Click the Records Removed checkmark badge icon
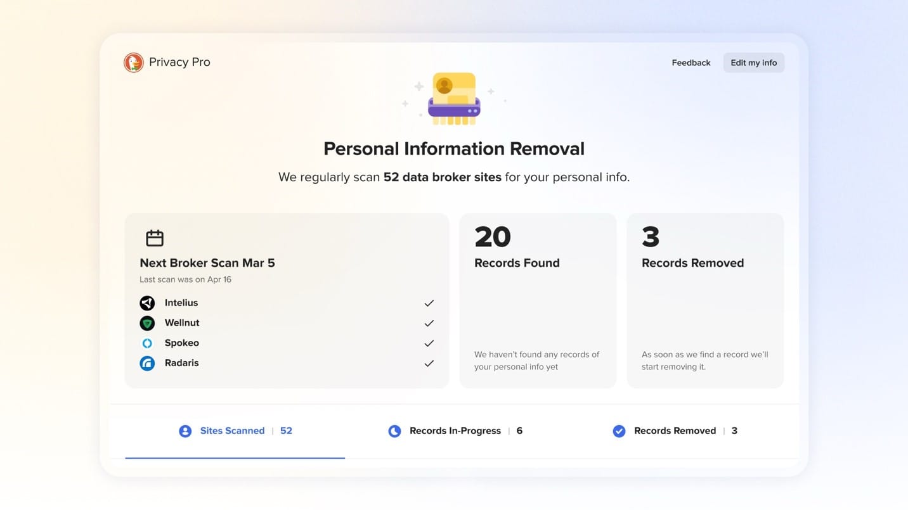Screen dimensions: 908x510 (x=619, y=431)
